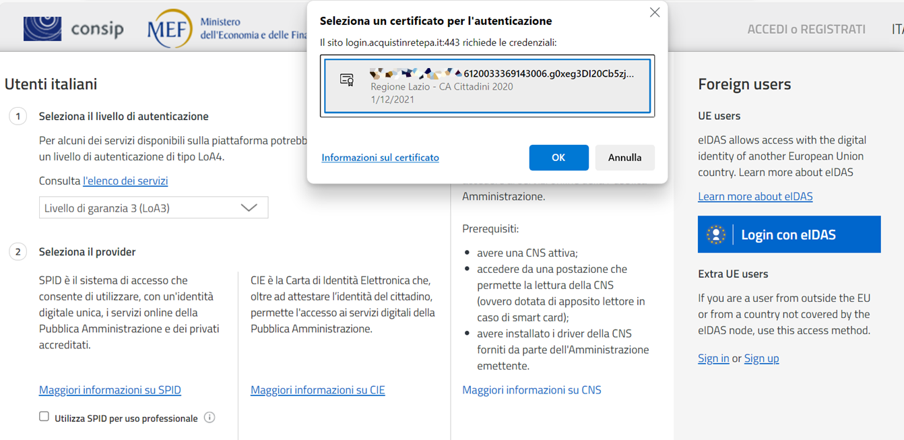Click the certificate icon in dialog
The height and width of the screenshot is (440, 904).
coord(347,80)
